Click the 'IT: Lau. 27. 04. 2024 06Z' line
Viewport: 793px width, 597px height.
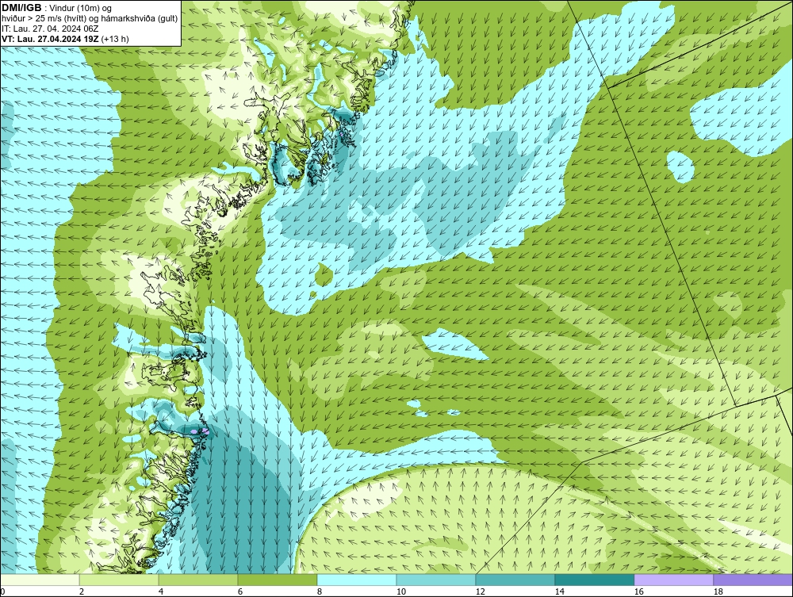tap(50, 29)
